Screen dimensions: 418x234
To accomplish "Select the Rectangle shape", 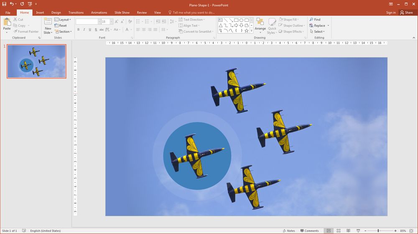I will point(236,20).
